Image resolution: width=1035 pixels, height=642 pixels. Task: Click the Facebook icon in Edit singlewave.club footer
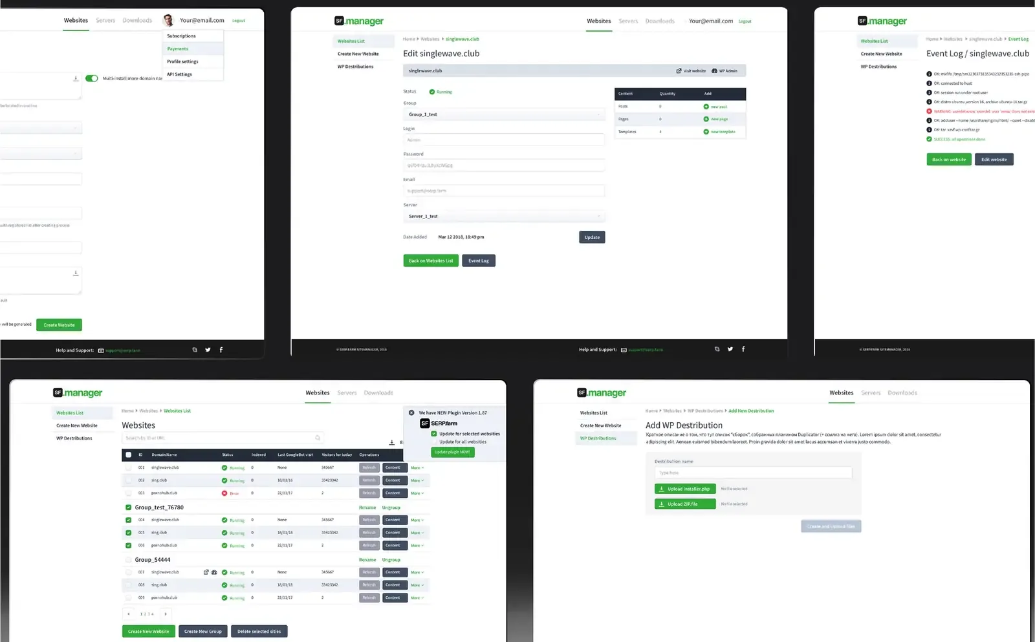click(743, 349)
